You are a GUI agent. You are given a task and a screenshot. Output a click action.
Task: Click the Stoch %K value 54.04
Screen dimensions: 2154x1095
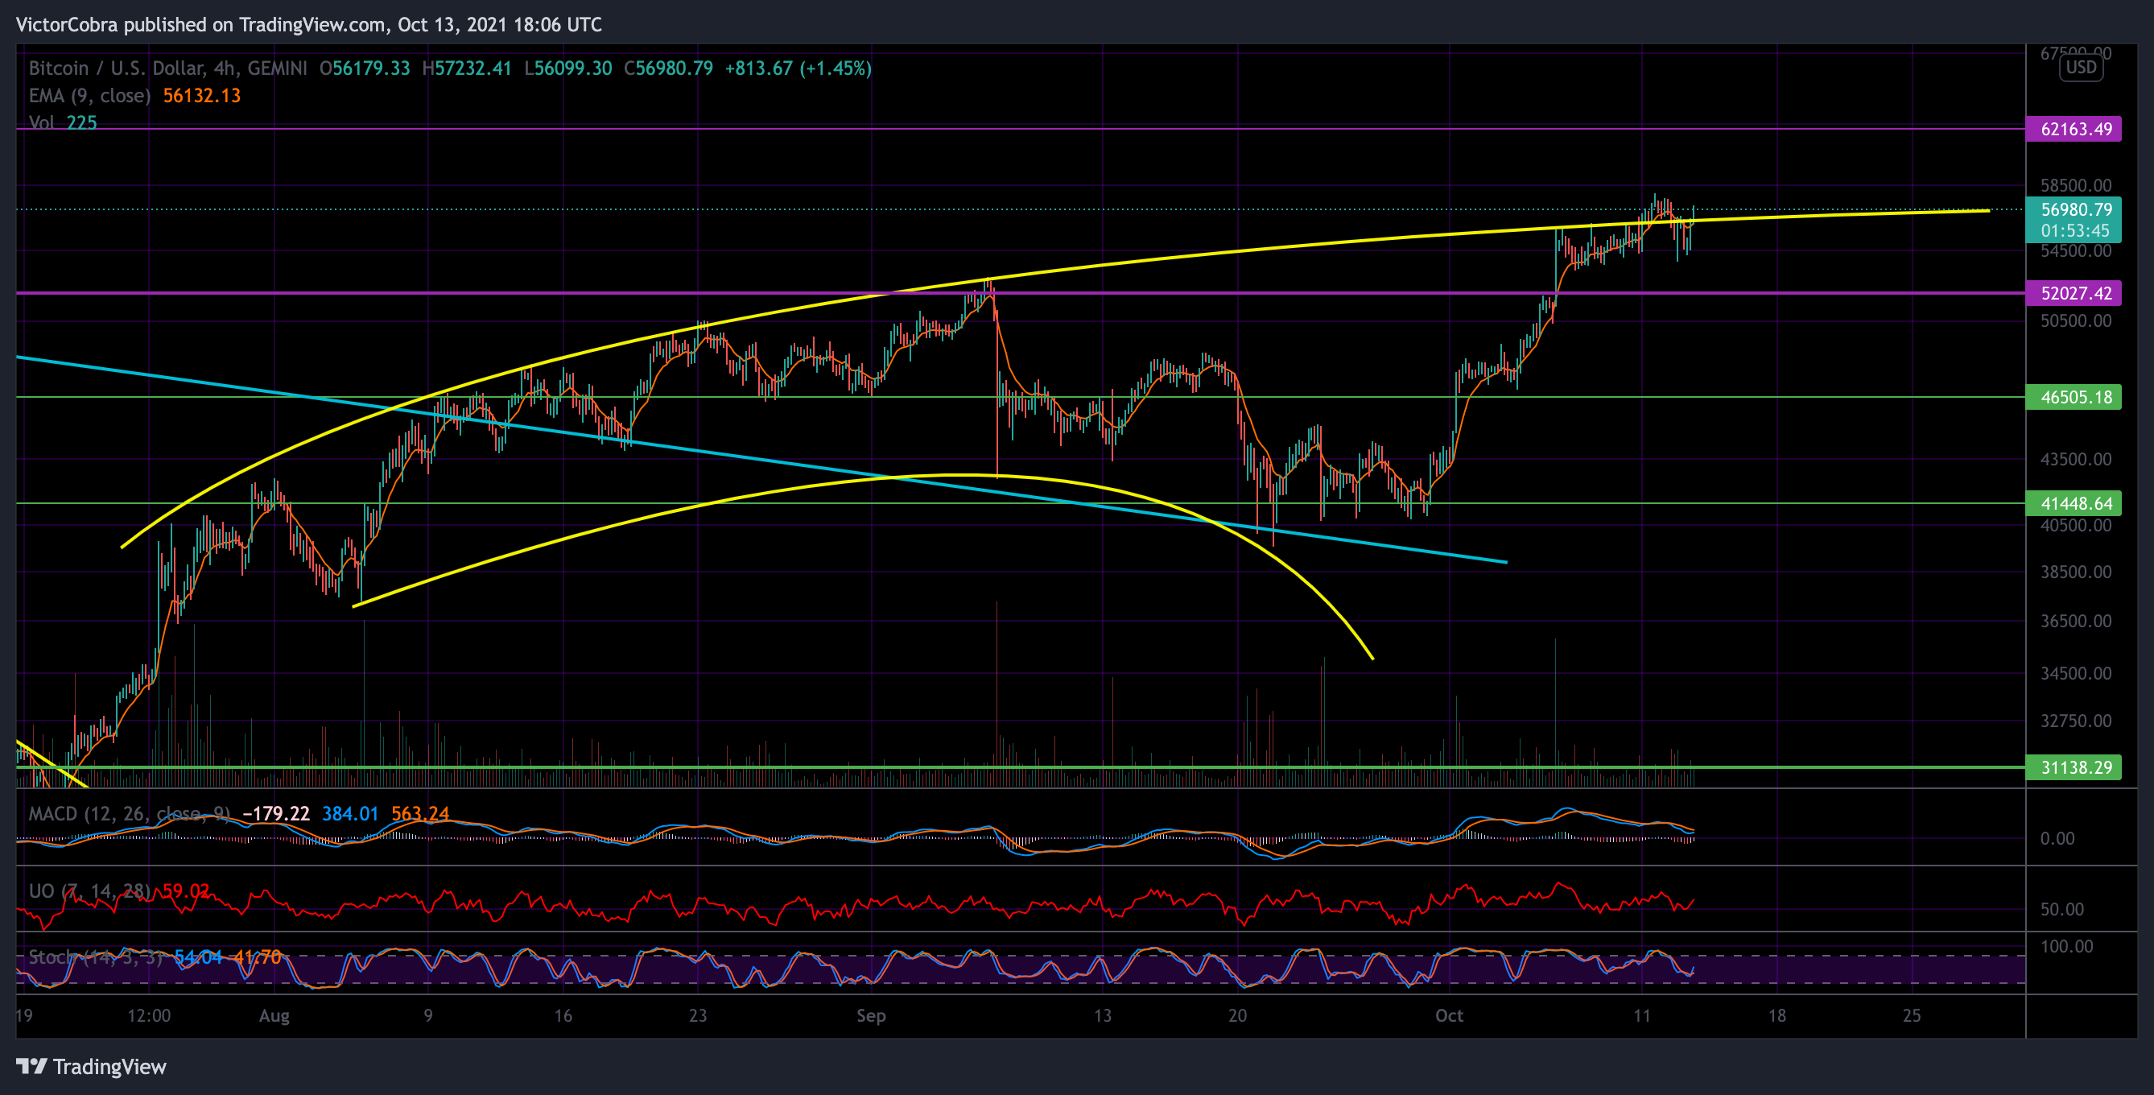coord(198,957)
